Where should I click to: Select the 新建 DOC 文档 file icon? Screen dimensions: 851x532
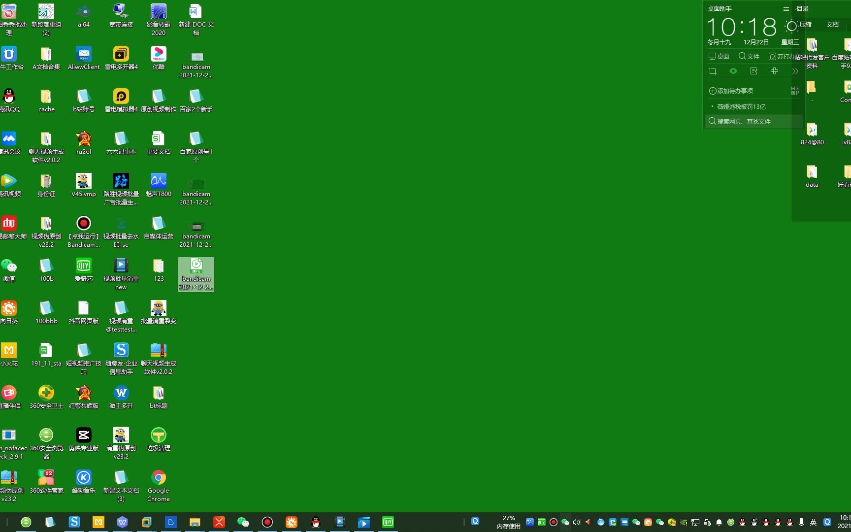pyautogui.click(x=196, y=20)
